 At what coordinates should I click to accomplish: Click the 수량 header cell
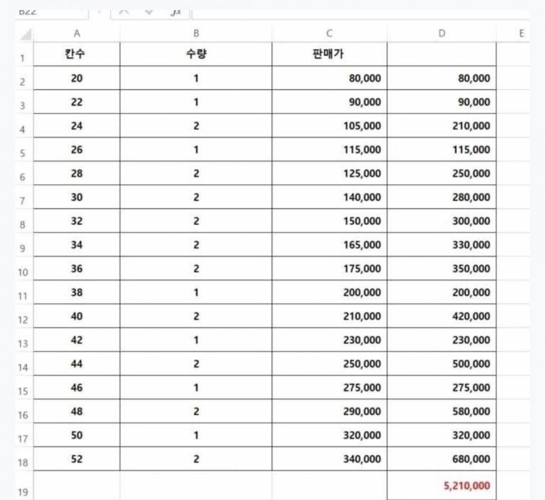point(196,54)
